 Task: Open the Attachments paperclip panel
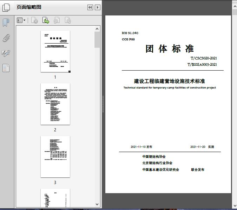click(6, 38)
